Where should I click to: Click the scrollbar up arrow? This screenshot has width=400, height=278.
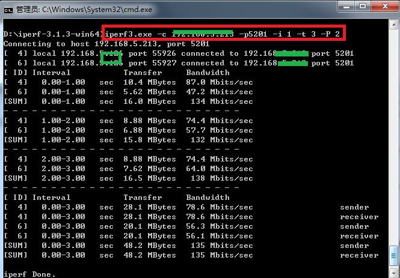tap(393, 25)
